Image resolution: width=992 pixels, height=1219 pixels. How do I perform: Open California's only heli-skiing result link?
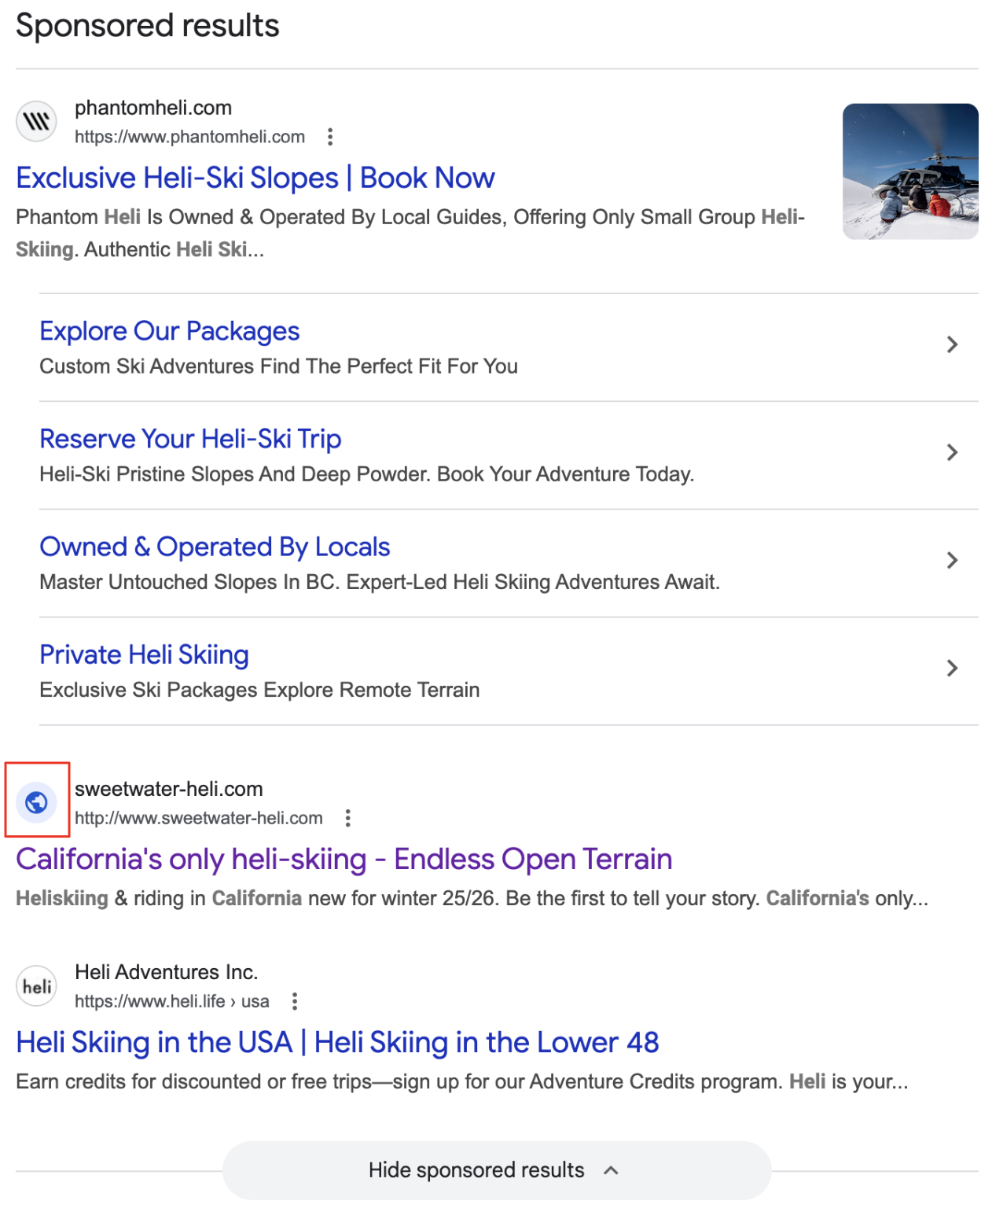pyautogui.click(x=344, y=860)
